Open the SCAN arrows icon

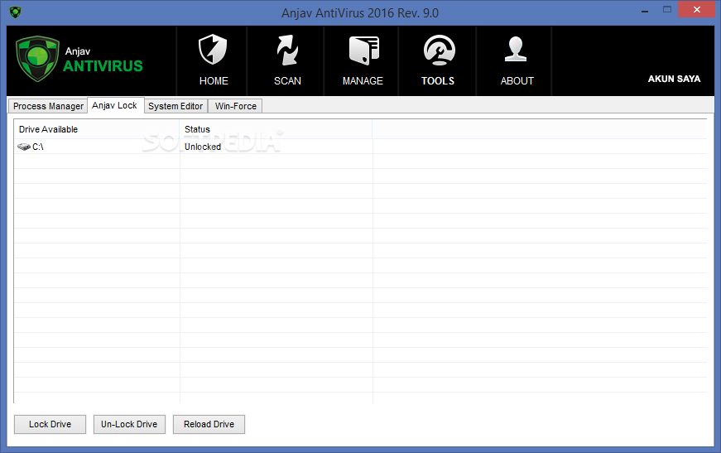[287, 50]
